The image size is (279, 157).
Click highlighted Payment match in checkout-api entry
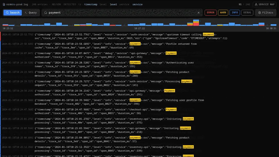171,110
